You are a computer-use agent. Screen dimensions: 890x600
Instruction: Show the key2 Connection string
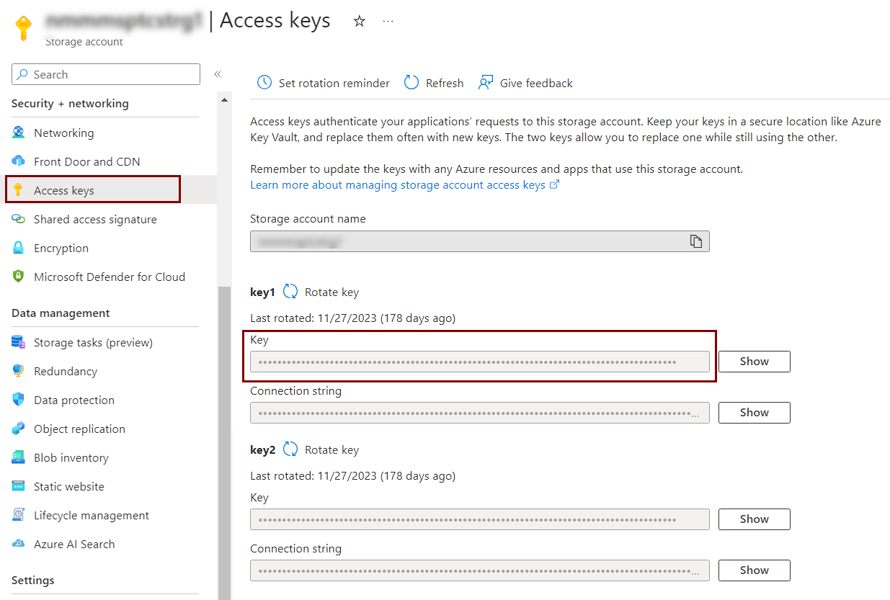coord(755,570)
